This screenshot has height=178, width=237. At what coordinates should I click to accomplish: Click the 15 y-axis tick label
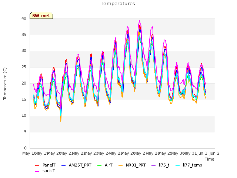(x=24, y=99)
